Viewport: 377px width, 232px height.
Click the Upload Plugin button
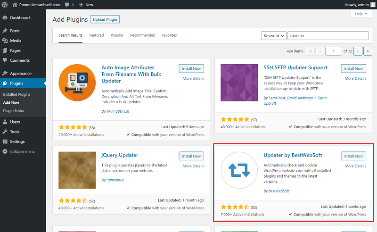click(x=105, y=19)
